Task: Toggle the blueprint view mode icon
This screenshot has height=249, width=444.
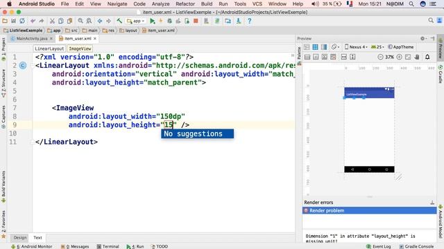Action: 315,47
